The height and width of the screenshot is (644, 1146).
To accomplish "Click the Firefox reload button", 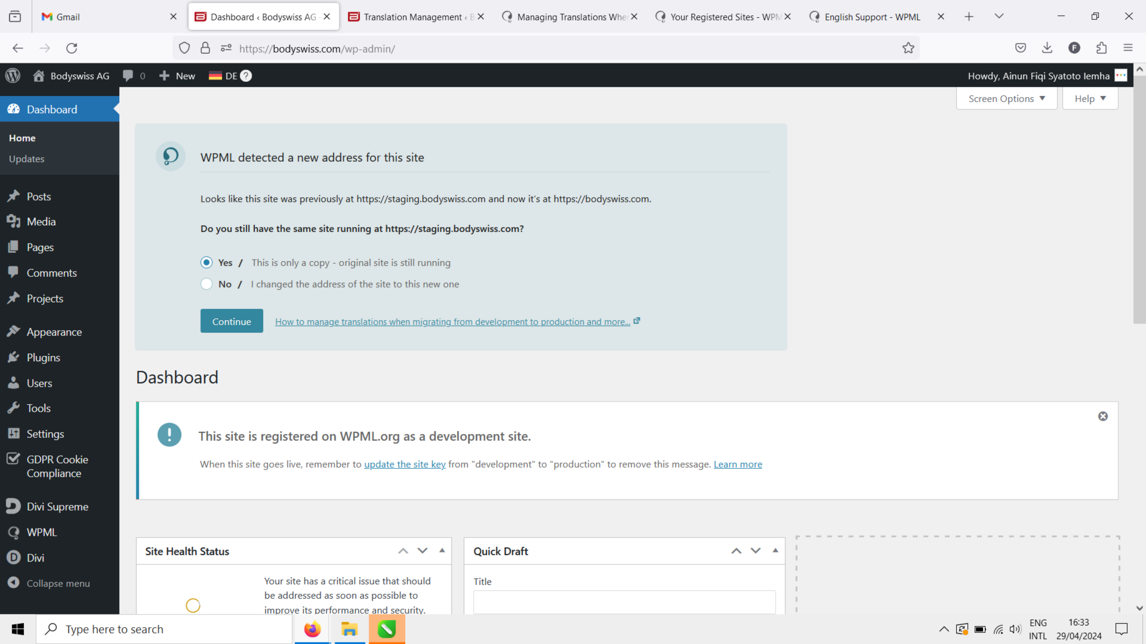I will [x=72, y=48].
